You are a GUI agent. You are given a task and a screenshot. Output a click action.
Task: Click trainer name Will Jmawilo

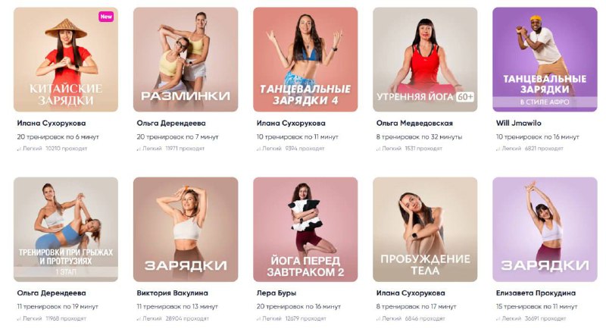(x=519, y=123)
